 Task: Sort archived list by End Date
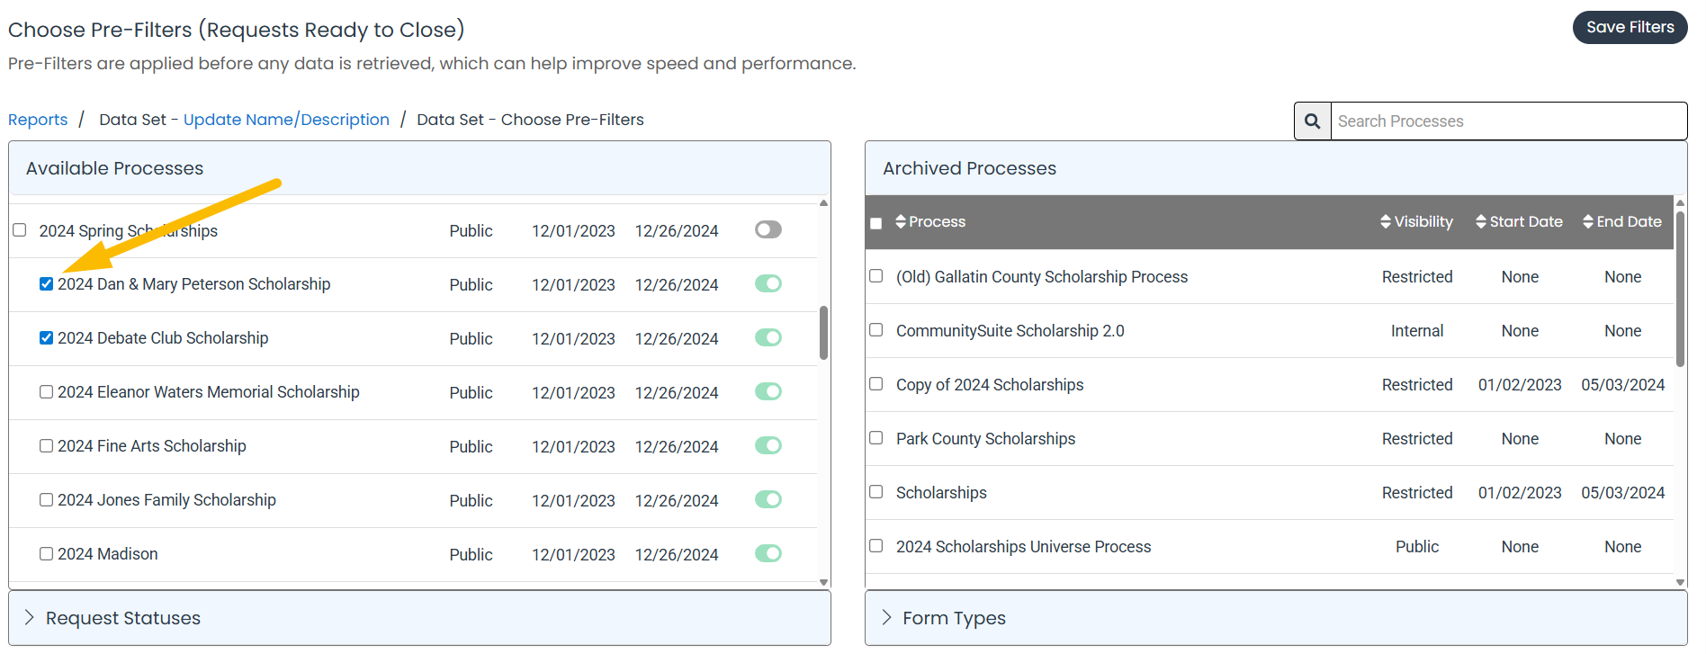(x=1622, y=221)
